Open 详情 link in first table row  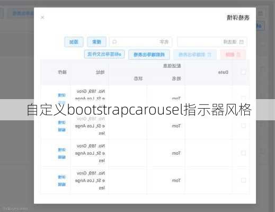click(62, 95)
